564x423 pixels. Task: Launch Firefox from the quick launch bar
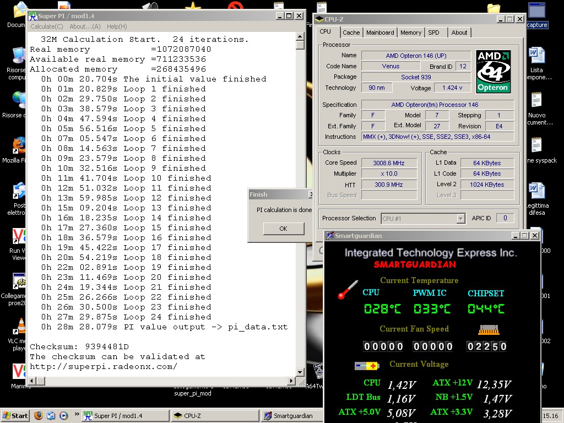[39, 415]
